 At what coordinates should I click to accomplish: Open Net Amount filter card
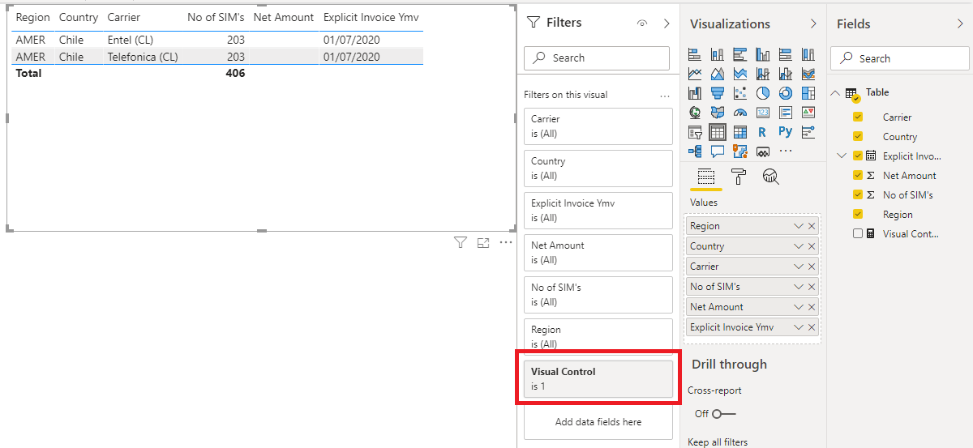pos(598,253)
